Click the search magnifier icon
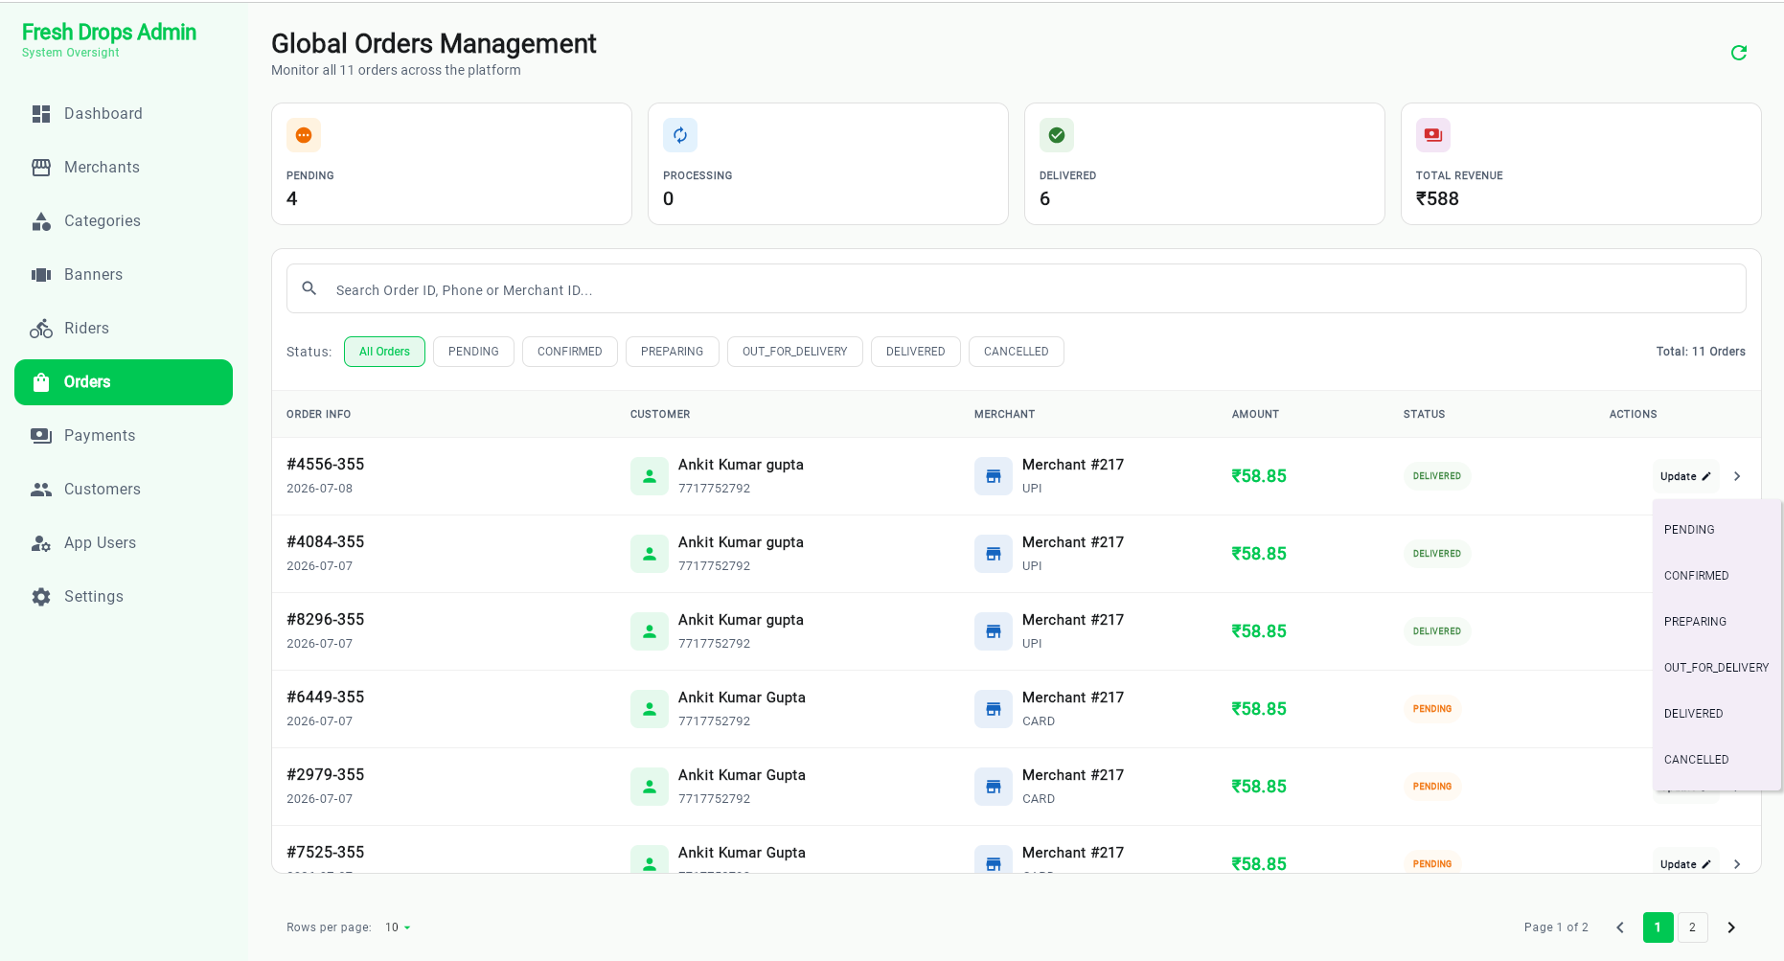The image size is (1784, 961). [x=309, y=288]
